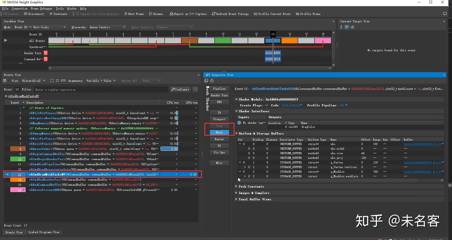Click the Scrubber View play arrow icon
452x240 pixels.
click(x=6, y=40)
